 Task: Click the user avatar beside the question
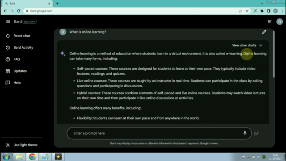click(x=63, y=32)
